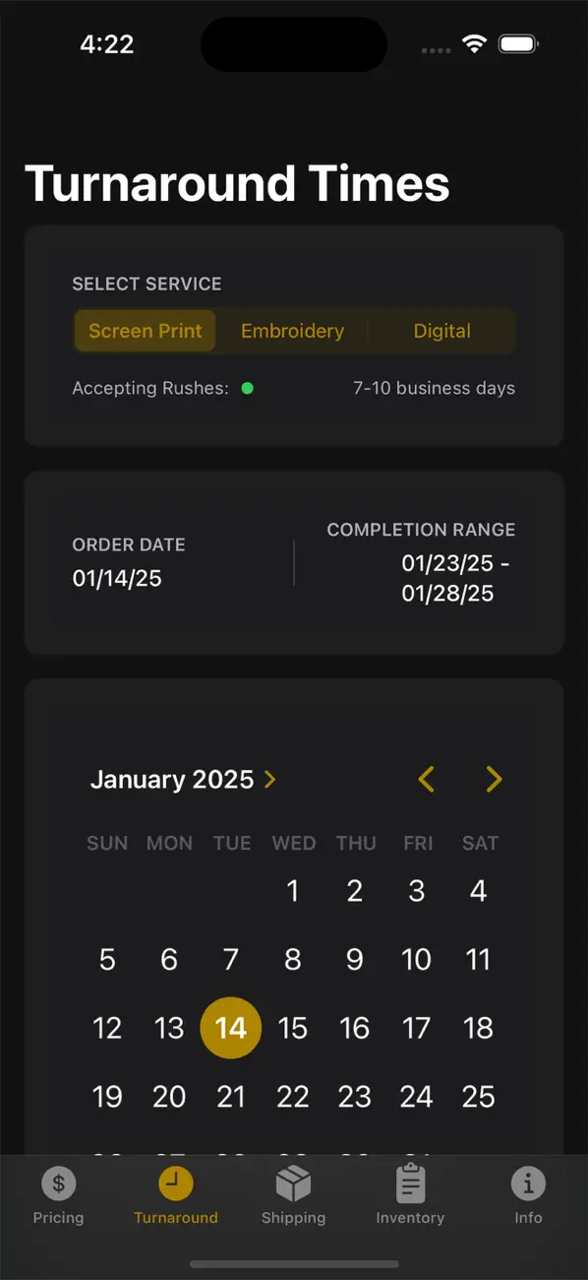Screen dimensions: 588x1280
Task: Tap the forward chevron to view next month
Action: 494,779
